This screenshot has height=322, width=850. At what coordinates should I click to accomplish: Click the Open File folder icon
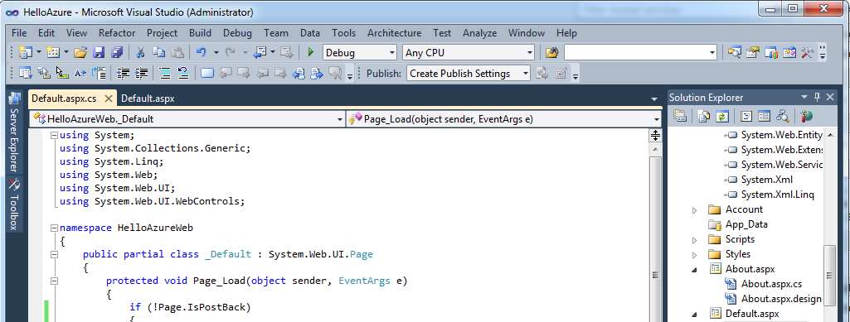tap(80, 52)
